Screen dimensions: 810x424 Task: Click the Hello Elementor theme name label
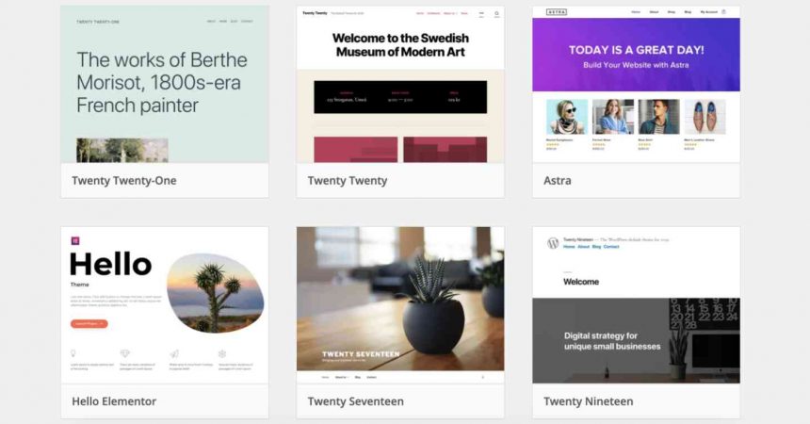click(114, 401)
